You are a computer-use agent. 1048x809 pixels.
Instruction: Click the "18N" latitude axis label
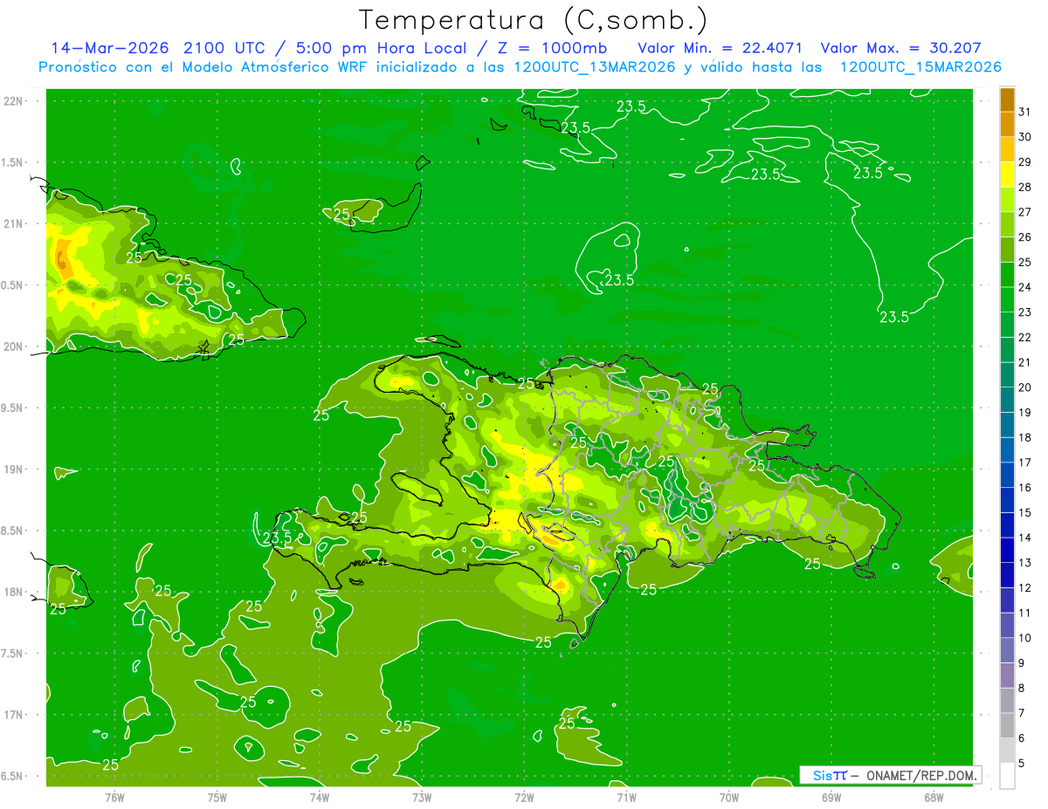coord(14,592)
